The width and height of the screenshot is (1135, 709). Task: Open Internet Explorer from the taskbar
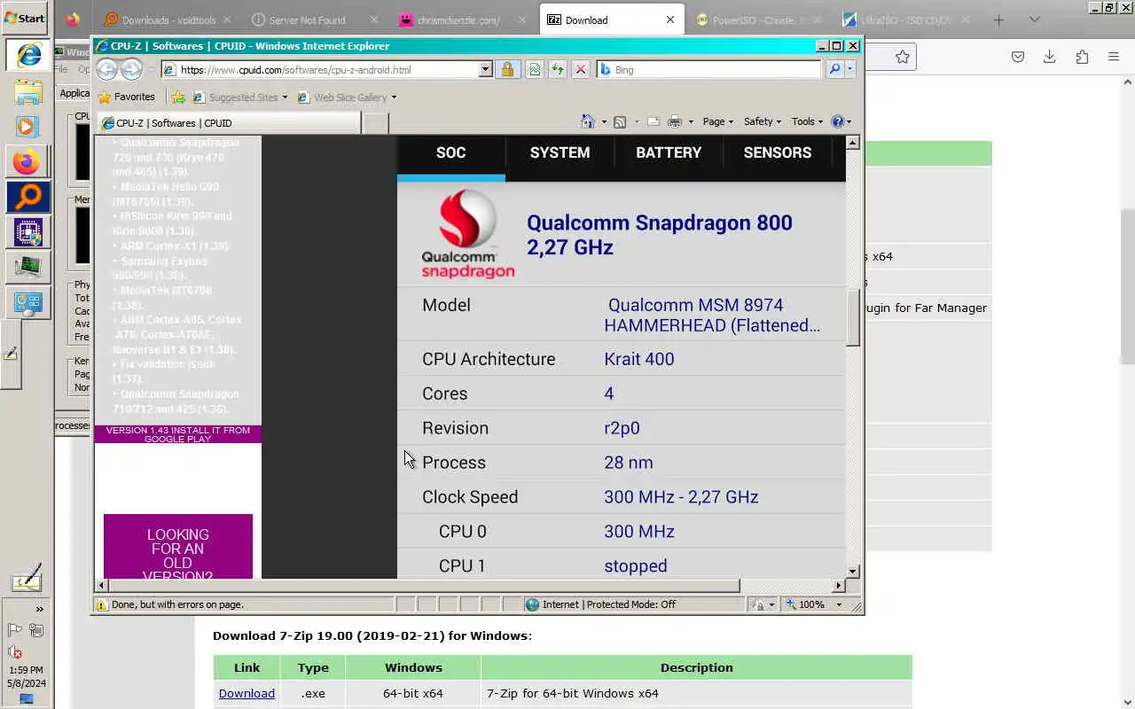[x=28, y=55]
